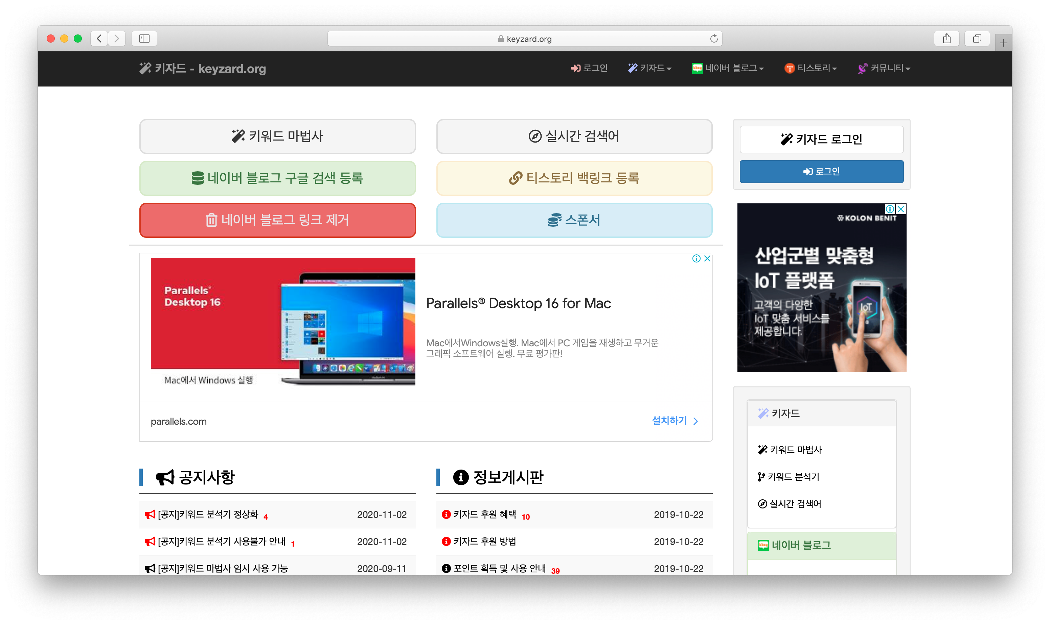Close the Parallels ad with X icon
The width and height of the screenshot is (1050, 625).
(707, 258)
